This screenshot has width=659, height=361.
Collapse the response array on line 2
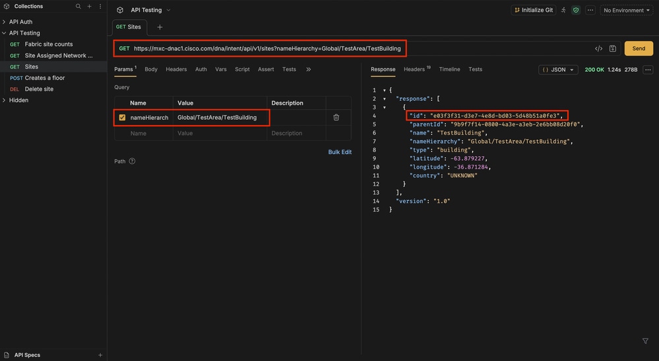(384, 99)
